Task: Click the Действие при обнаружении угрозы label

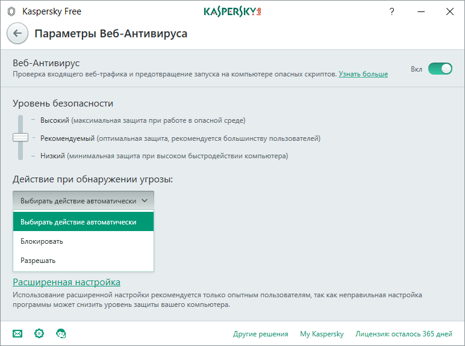Action: 93,179
